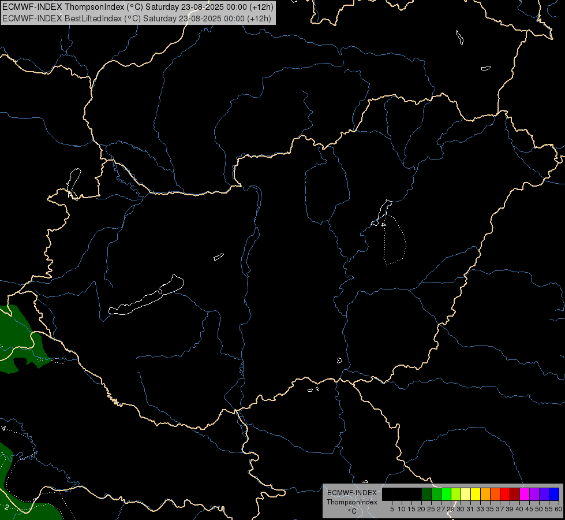
Task: Click the blue 55-60 legend swatch
Action: pos(554,494)
